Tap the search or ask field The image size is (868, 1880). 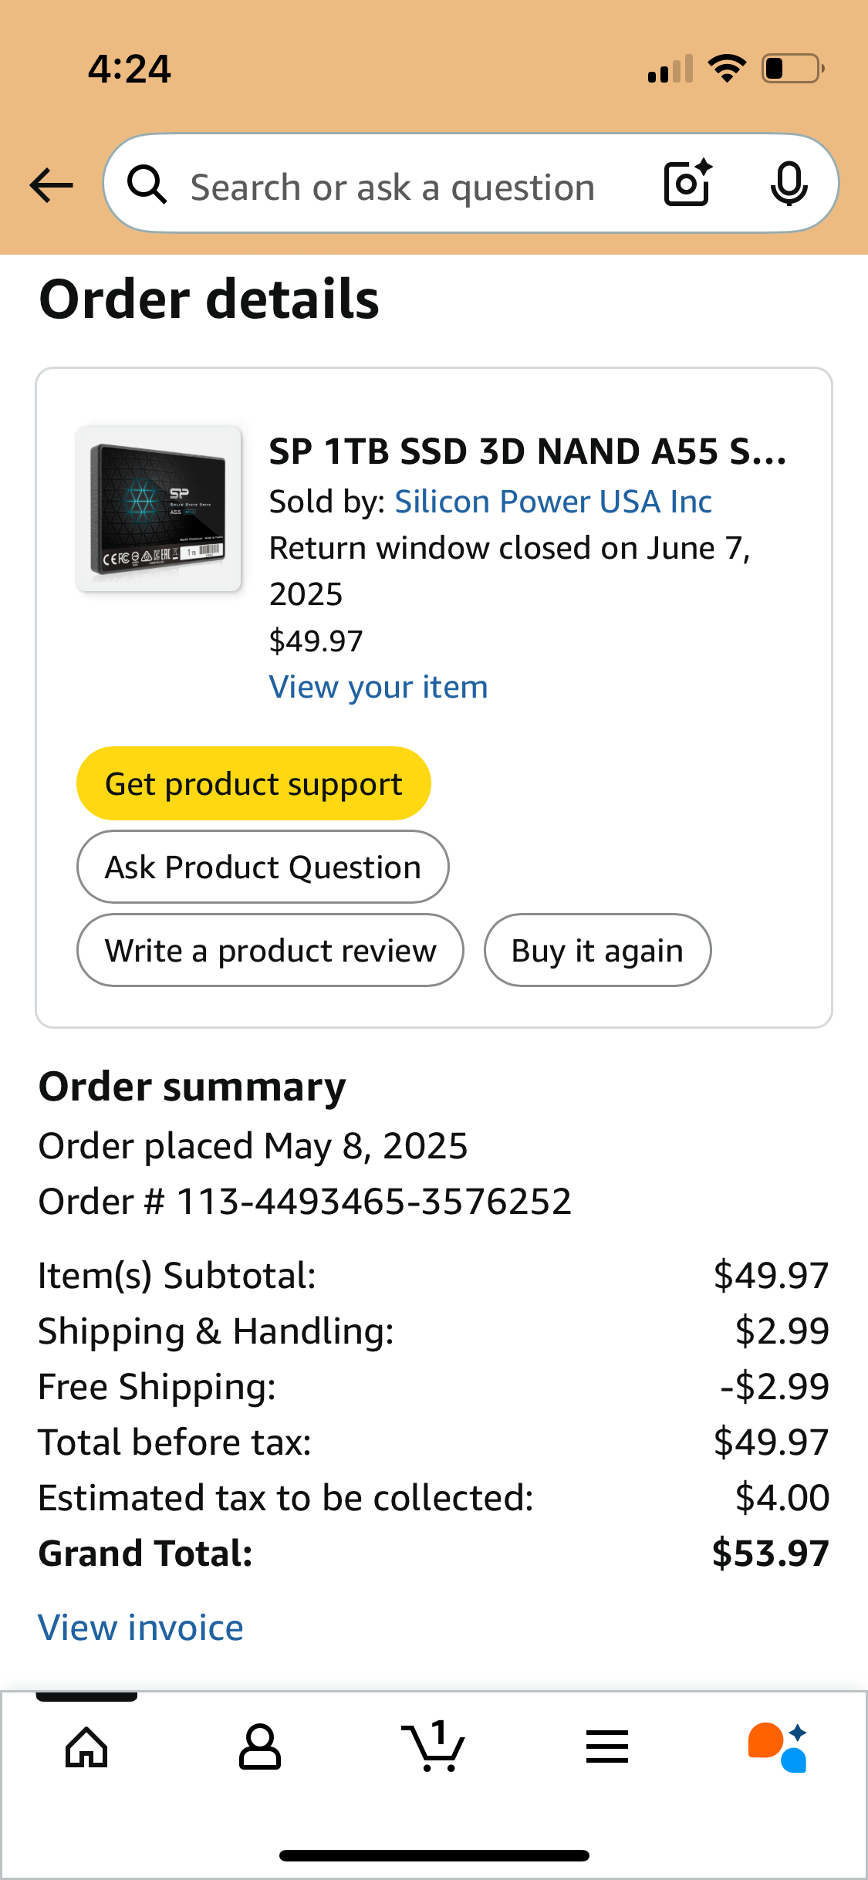393,187
